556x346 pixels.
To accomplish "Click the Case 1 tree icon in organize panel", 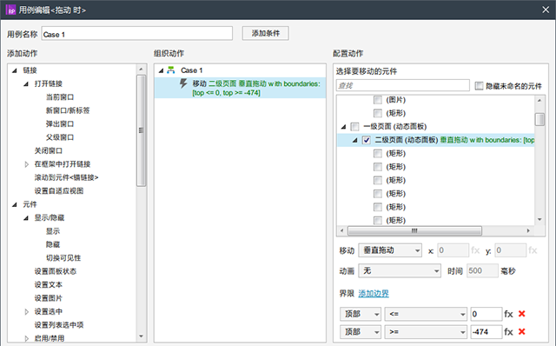I will [x=171, y=70].
